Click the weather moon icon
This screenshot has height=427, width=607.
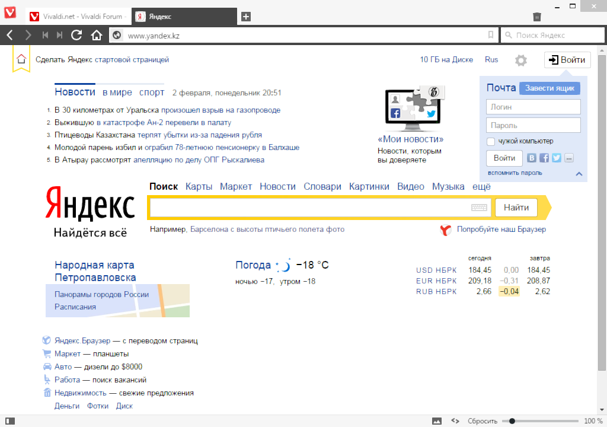[x=284, y=265]
